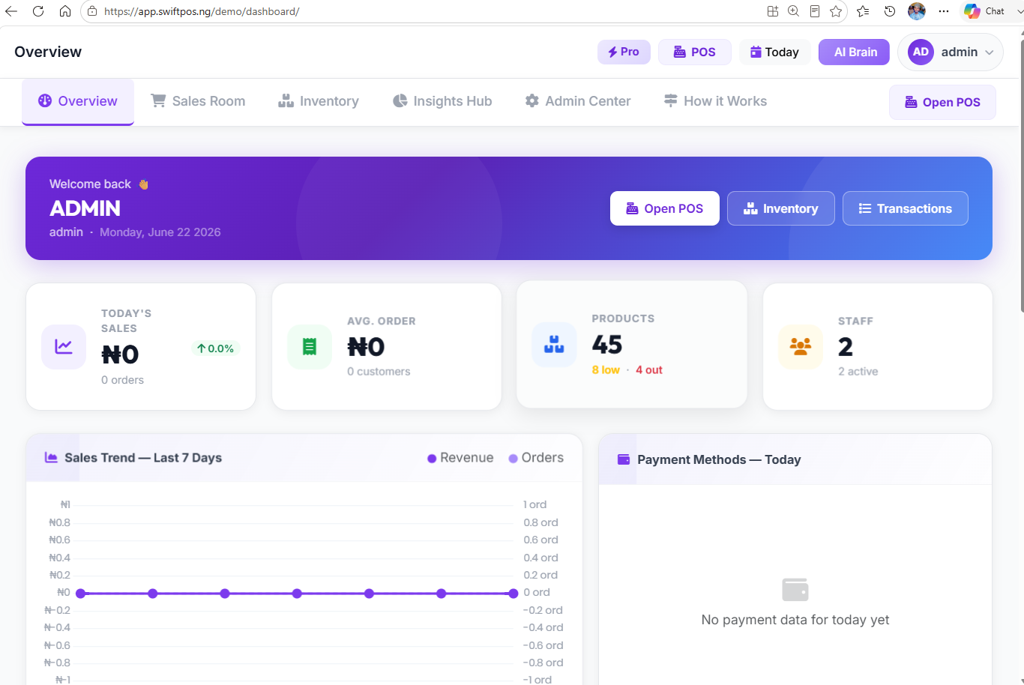Toggle Revenue series in chart legend
1024x685 pixels.
point(460,458)
